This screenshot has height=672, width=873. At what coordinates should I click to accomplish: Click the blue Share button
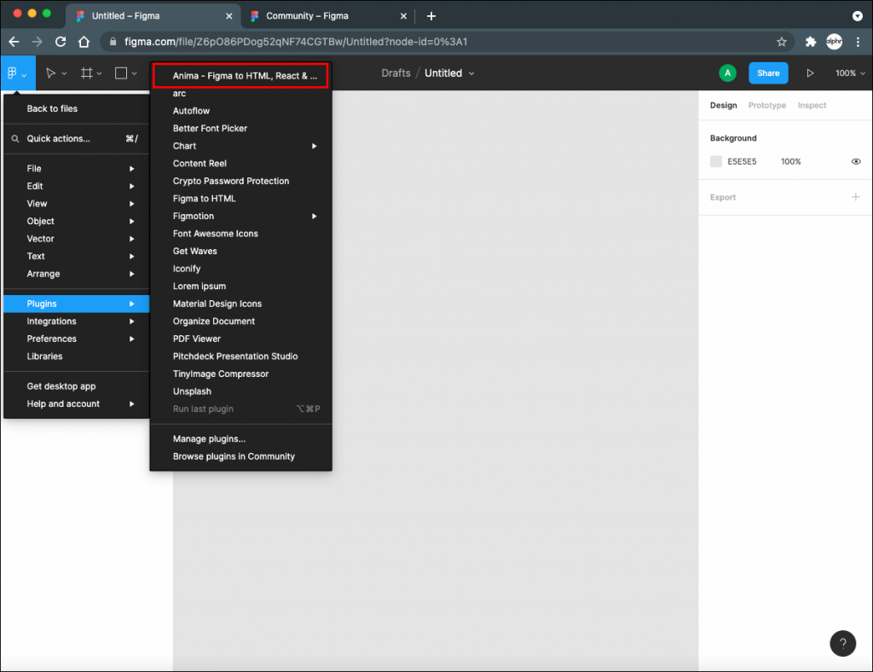click(767, 73)
